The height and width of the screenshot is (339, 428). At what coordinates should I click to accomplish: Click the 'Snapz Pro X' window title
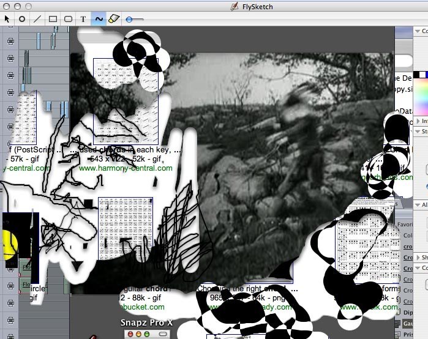click(146, 322)
